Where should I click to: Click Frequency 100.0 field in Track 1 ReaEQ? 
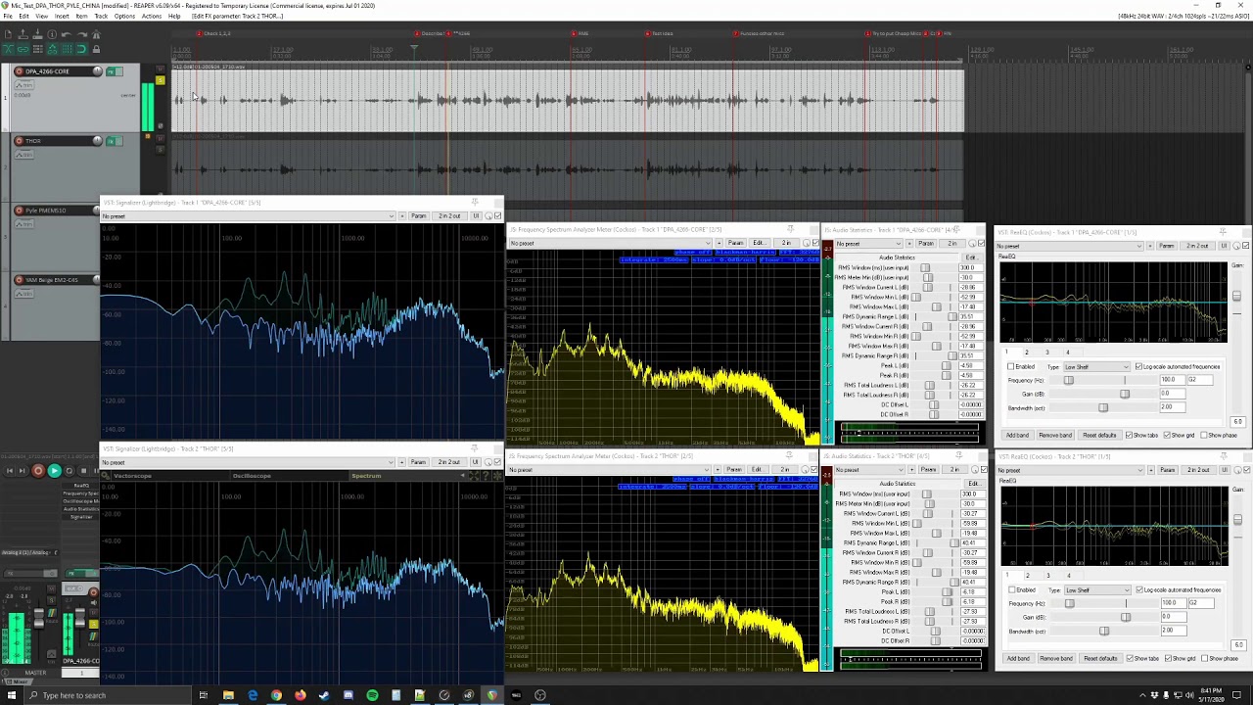(x=1173, y=380)
